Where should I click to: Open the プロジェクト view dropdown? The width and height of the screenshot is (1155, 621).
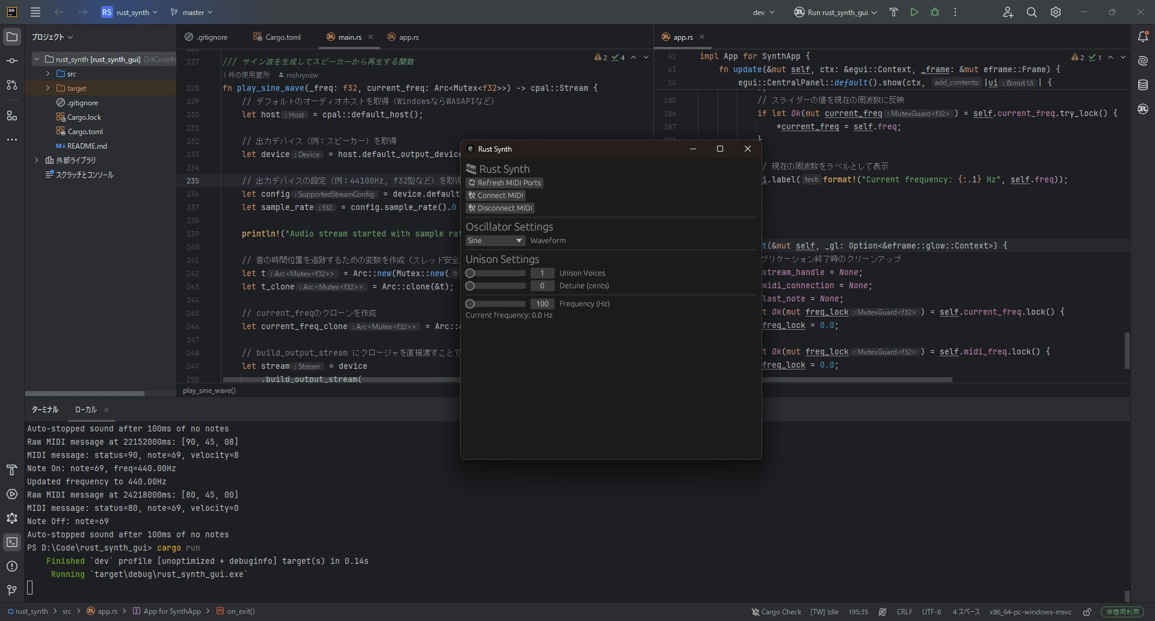pos(52,37)
